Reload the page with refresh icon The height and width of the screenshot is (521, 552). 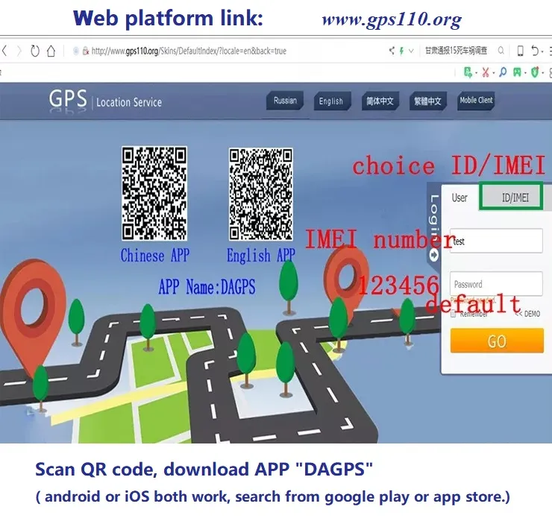point(35,51)
